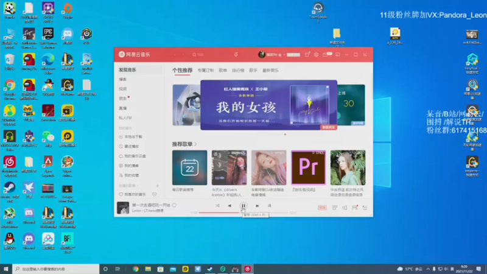Screen dimensions: 487x274
Task: Switch to the 歌单 tab
Action: [x=223, y=71]
